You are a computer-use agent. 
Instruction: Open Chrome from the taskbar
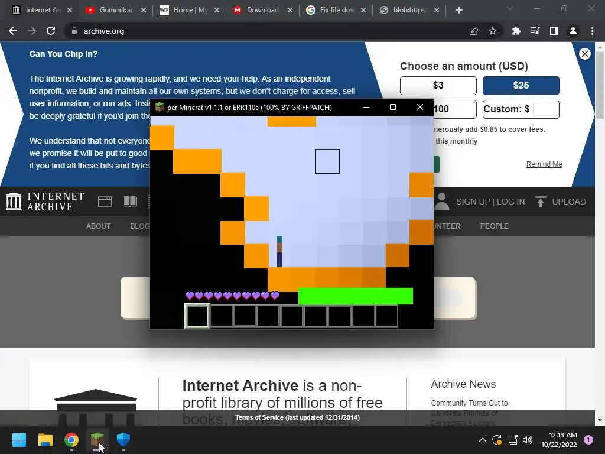(x=71, y=440)
